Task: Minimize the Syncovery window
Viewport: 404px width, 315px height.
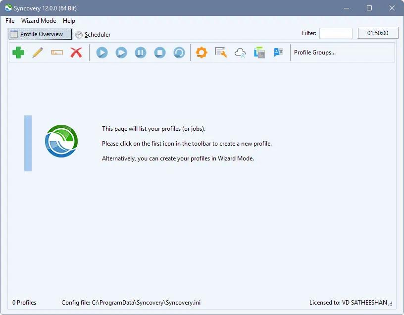Action: click(x=347, y=8)
